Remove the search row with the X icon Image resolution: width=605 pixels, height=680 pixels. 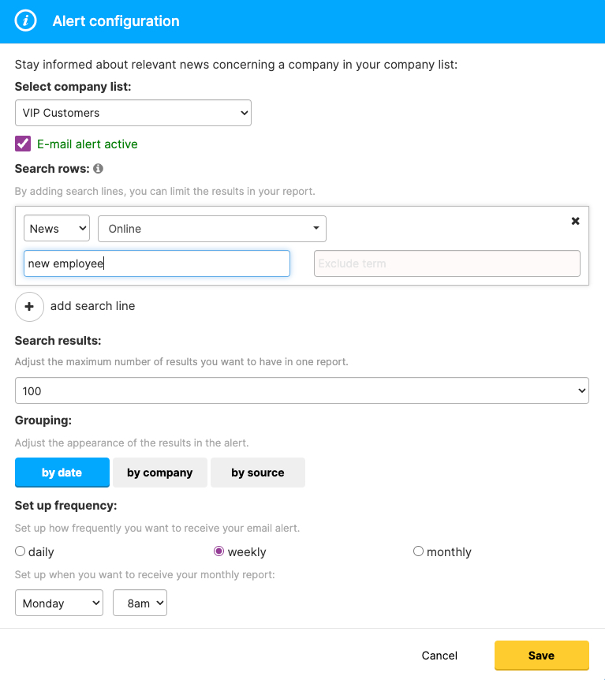(x=575, y=221)
